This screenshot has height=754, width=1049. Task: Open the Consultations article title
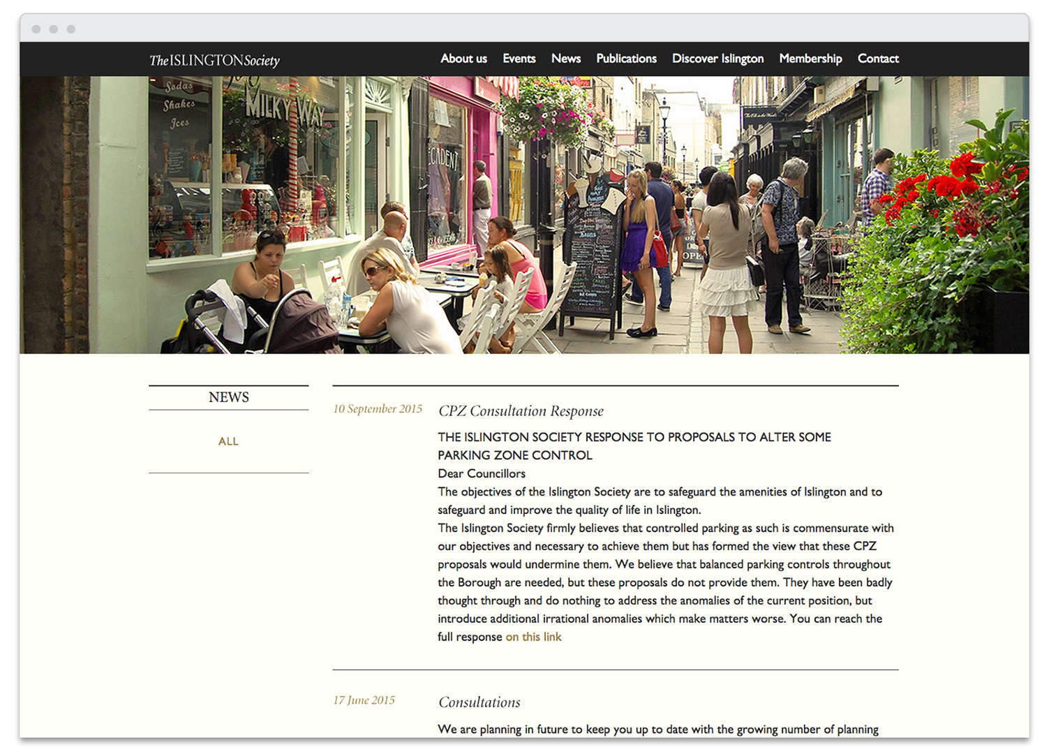click(x=479, y=702)
